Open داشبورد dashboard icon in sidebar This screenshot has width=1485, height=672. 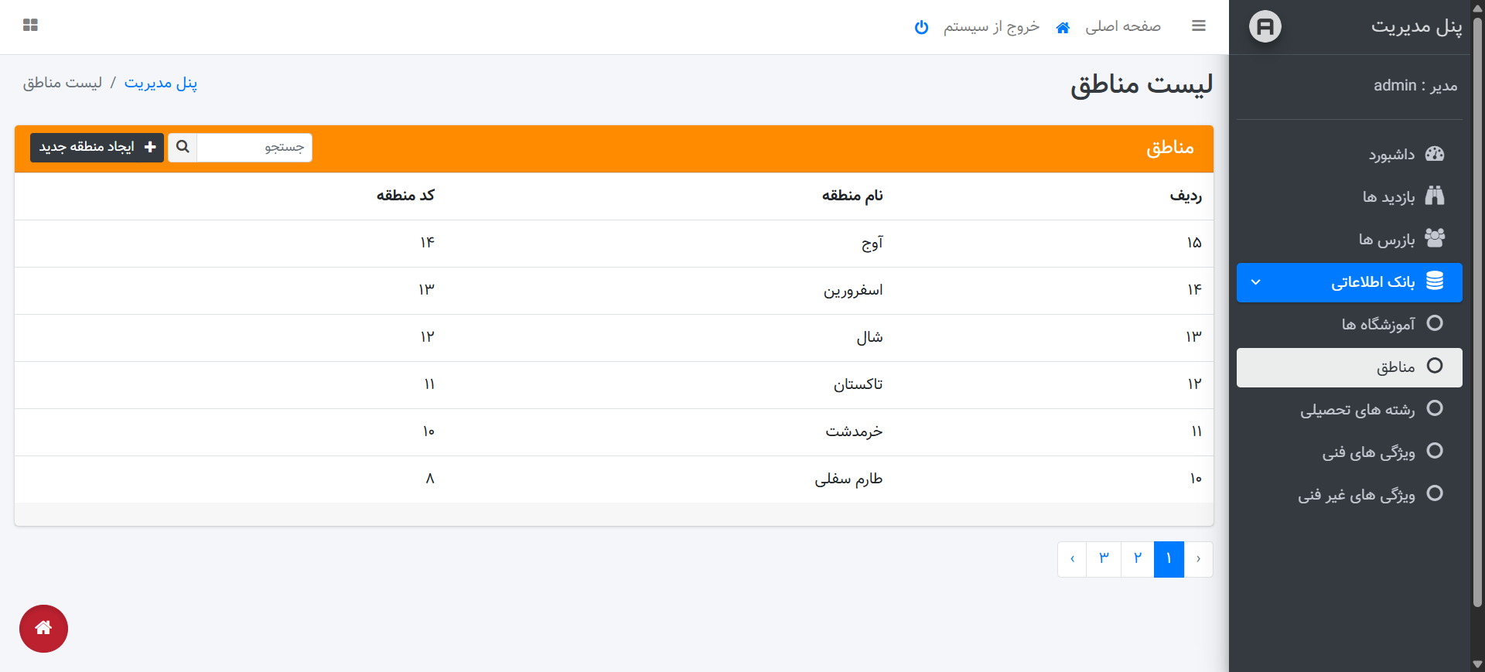click(x=1434, y=154)
